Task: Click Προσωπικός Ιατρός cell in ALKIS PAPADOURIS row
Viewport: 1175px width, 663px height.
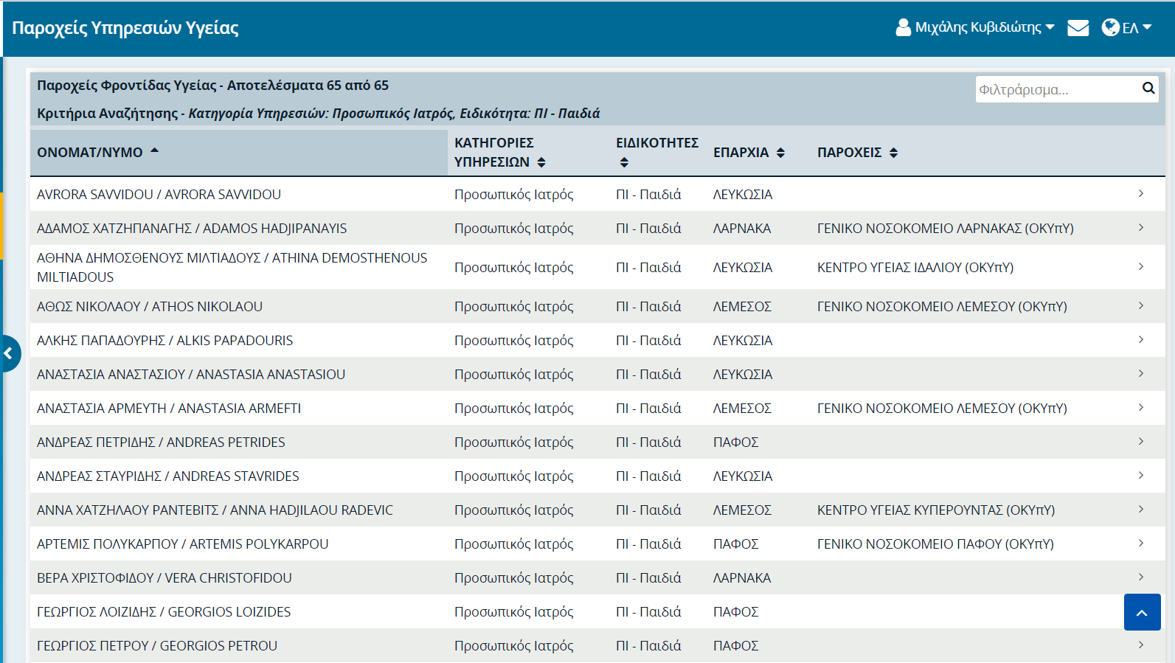Action: click(x=513, y=341)
